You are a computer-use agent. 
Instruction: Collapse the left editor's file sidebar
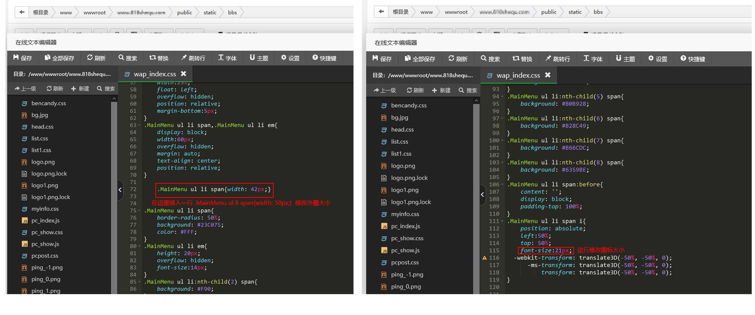click(x=120, y=190)
